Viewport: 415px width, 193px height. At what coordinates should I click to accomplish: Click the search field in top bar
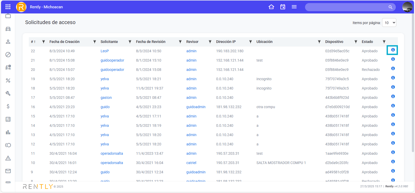pos(348,7)
